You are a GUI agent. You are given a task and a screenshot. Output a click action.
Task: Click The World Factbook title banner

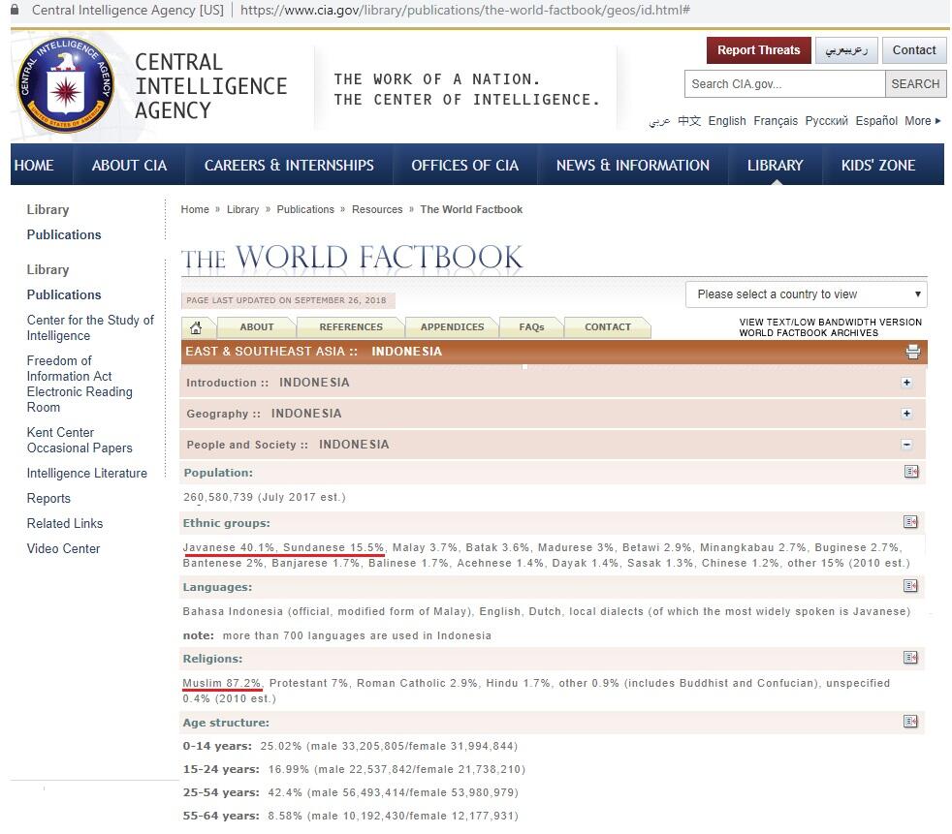coord(352,258)
